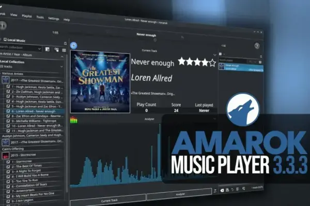Screen dimensions: 310x206
Task: Click the Play Count value 0
Action: point(147,111)
